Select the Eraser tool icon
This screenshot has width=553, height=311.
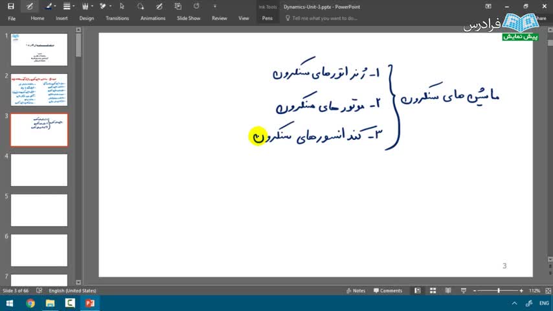pyautogui.click(x=103, y=6)
